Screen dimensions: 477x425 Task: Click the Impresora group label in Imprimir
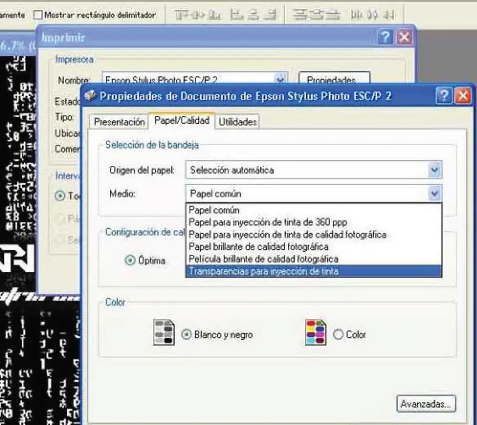click(75, 59)
